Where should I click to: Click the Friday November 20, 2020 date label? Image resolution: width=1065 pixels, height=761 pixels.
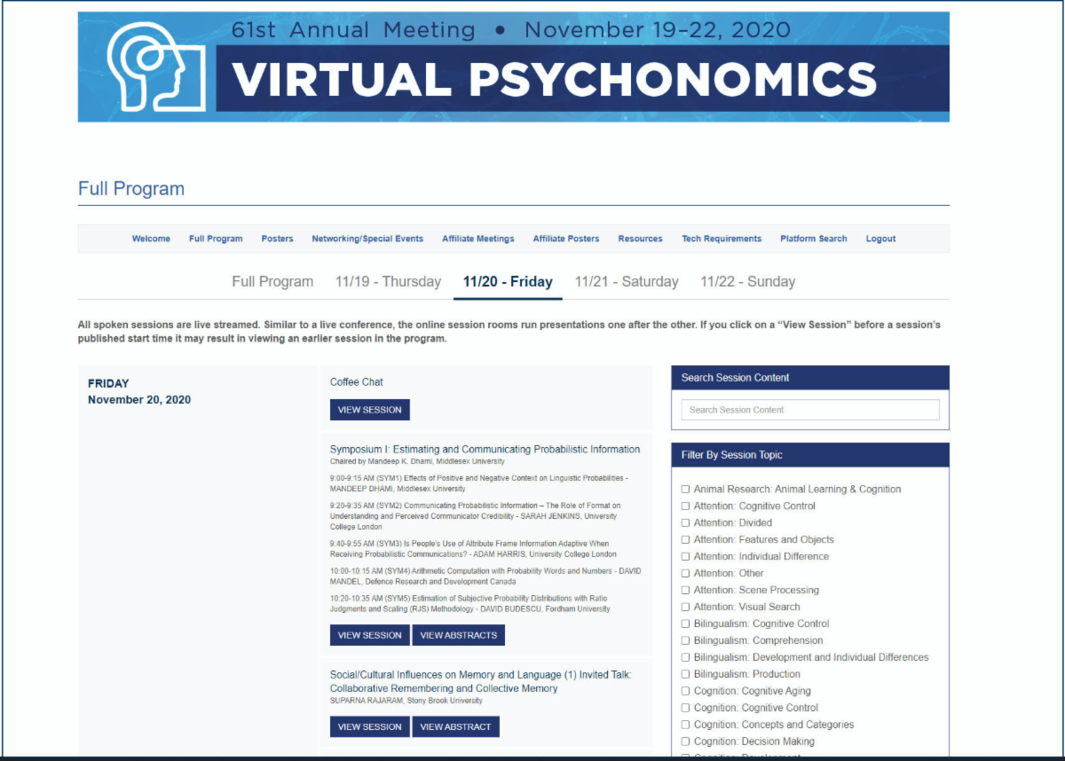coord(139,391)
